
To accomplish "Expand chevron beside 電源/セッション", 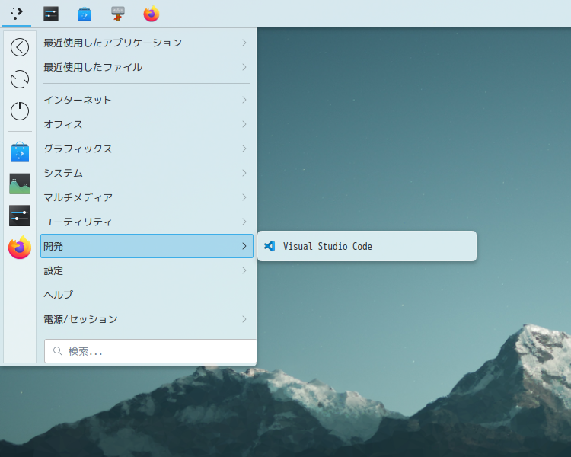I will (244, 319).
